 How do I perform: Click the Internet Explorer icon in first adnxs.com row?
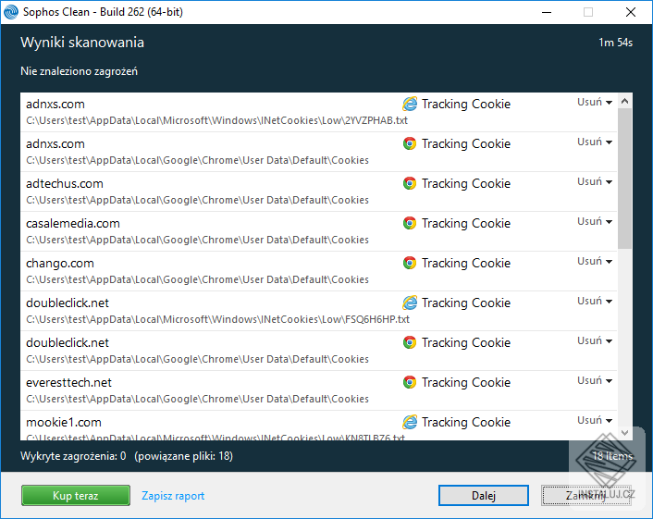click(x=410, y=104)
